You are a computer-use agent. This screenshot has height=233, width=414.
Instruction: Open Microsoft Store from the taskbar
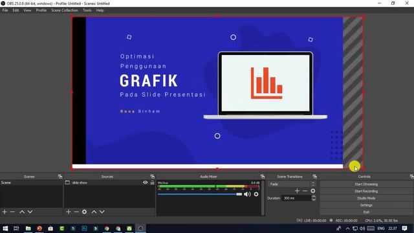pyautogui.click(x=50, y=228)
